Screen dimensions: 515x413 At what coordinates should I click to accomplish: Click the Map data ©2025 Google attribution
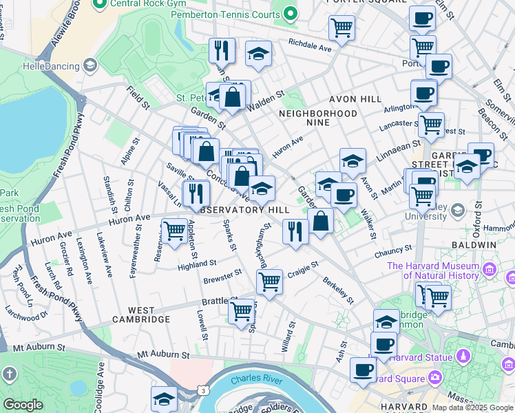[x=472, y=407]
